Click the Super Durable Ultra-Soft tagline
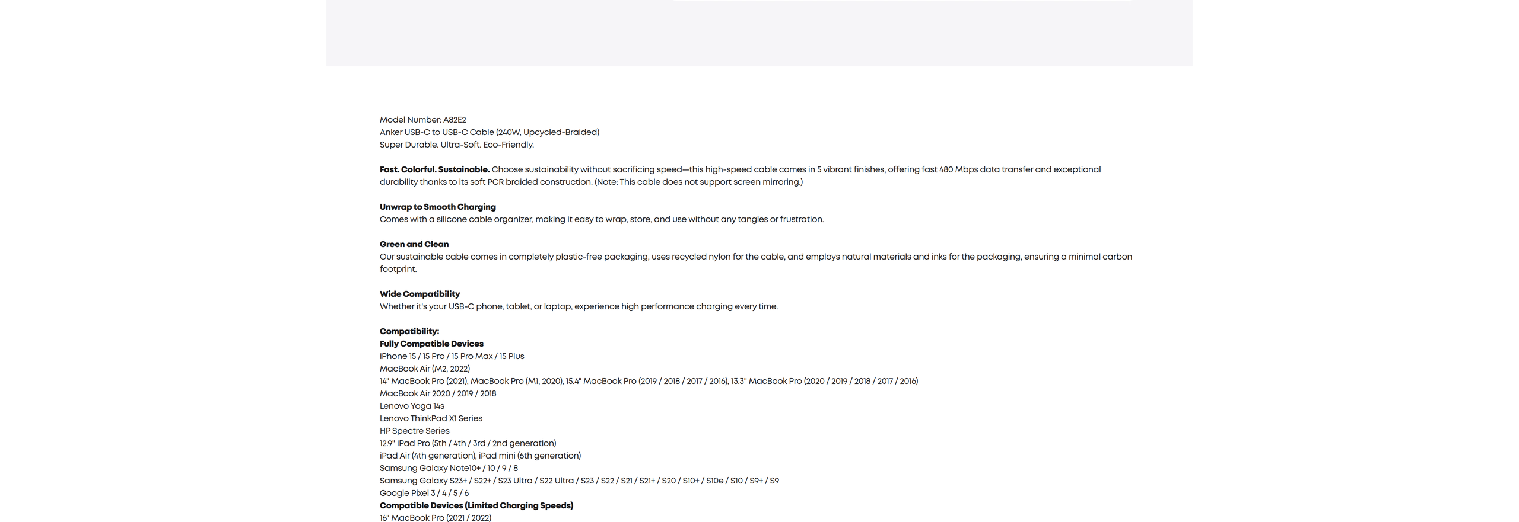The width and height of the screenshot is (1519, 522). (x=456, y=145)
